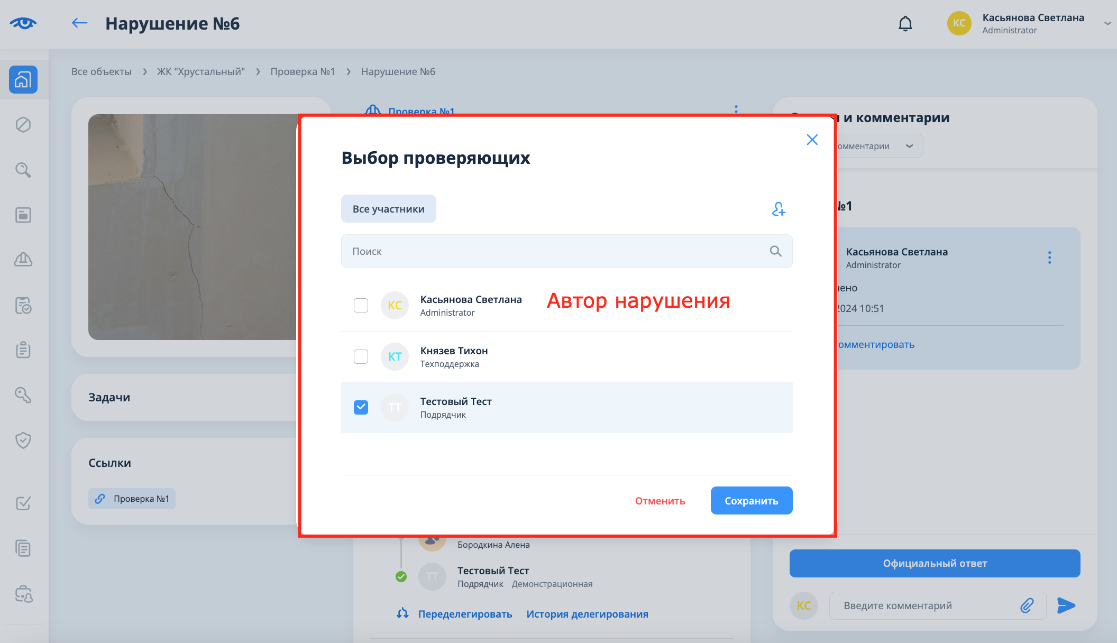Select the Все участники tab
Viewport: 1117px width, 643px height.
coord(388,209)
